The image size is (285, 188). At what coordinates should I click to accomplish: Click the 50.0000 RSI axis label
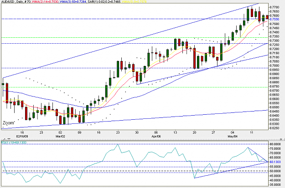coord(275,171)
